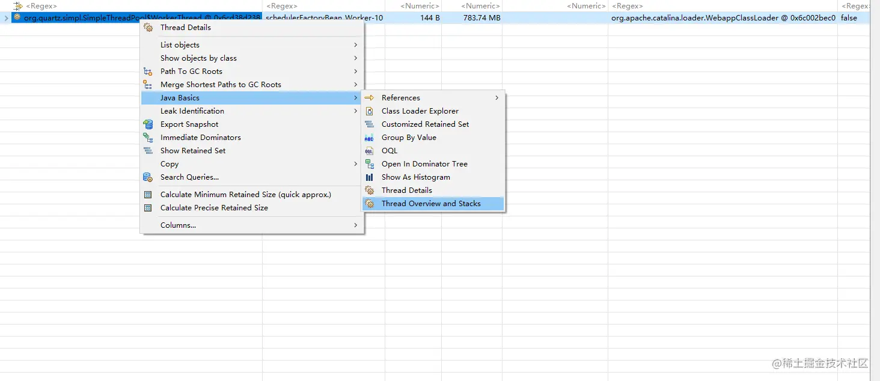
Task: Choose Search Queries... entry
Action: 252,177
